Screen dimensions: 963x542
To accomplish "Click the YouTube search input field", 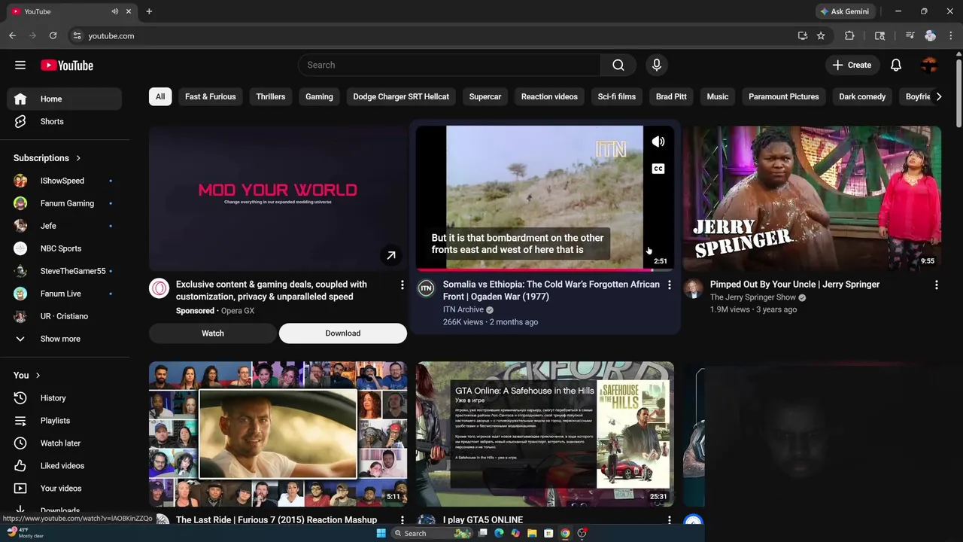I will point(450,65).
